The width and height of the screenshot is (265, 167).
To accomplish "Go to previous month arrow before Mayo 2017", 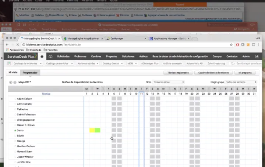I will point(11,82).
